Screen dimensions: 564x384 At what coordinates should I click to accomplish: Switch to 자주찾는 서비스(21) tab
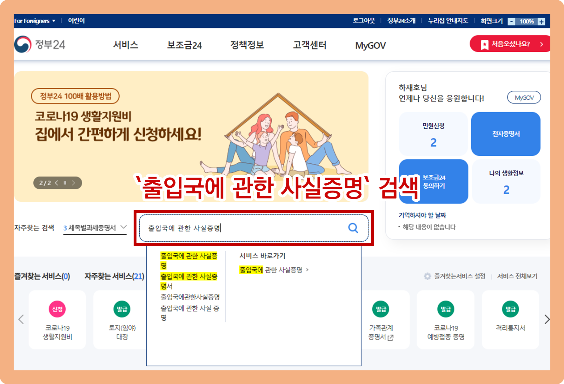pyautogui.click(x=114, y=276)
